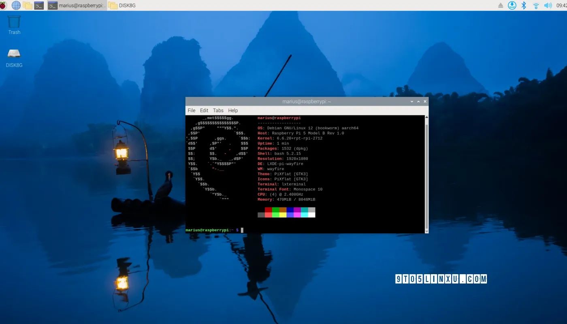Click the eject removable media tray icon
The width and height of the screenshot is (567, 324).
click(501, 5)
